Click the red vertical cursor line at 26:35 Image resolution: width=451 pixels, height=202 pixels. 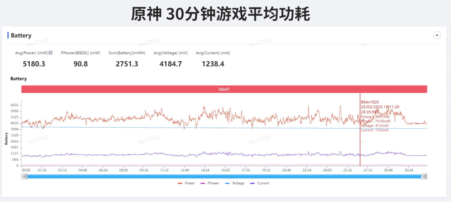pyautogui.click(x=360, y=129)
